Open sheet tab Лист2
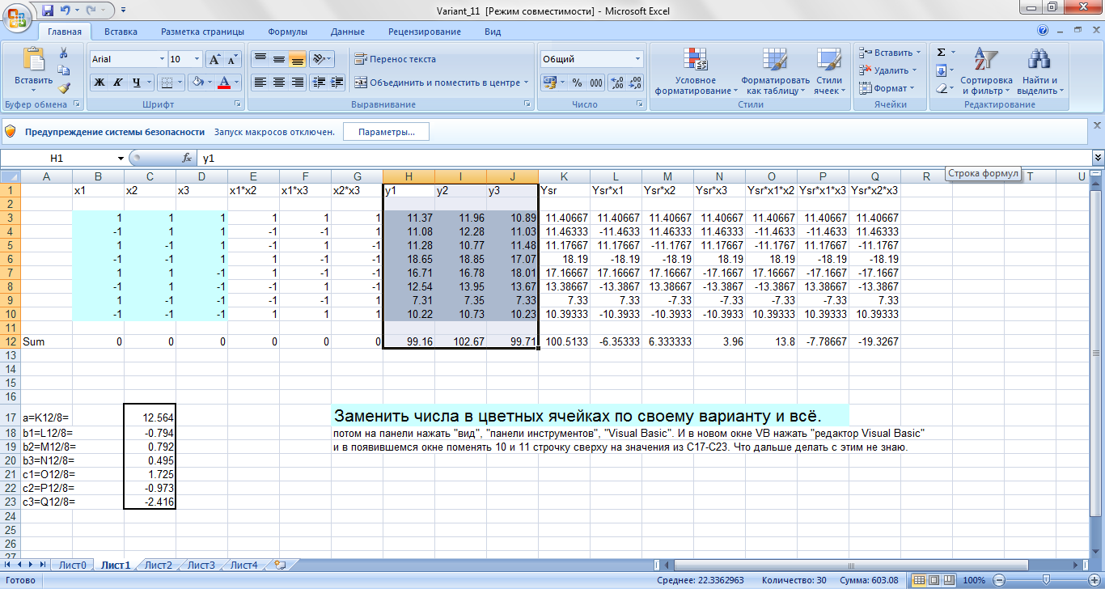 159,566
